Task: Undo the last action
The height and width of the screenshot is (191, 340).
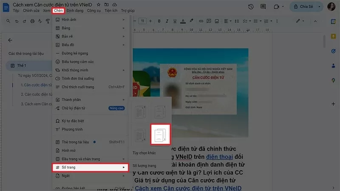Action: tap(17, 21)
